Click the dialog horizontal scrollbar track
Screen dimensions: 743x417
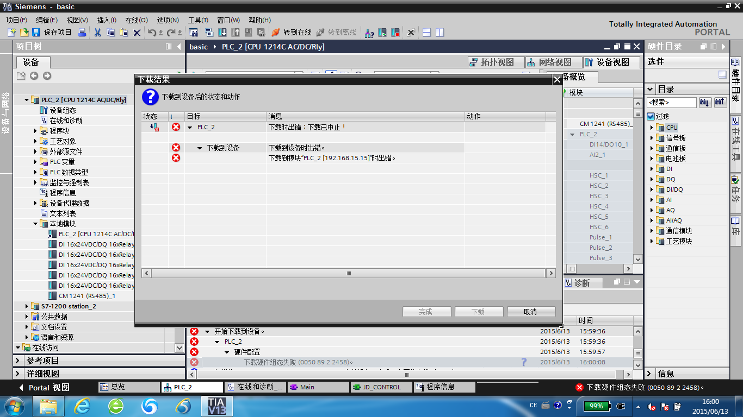click(348, 273)
